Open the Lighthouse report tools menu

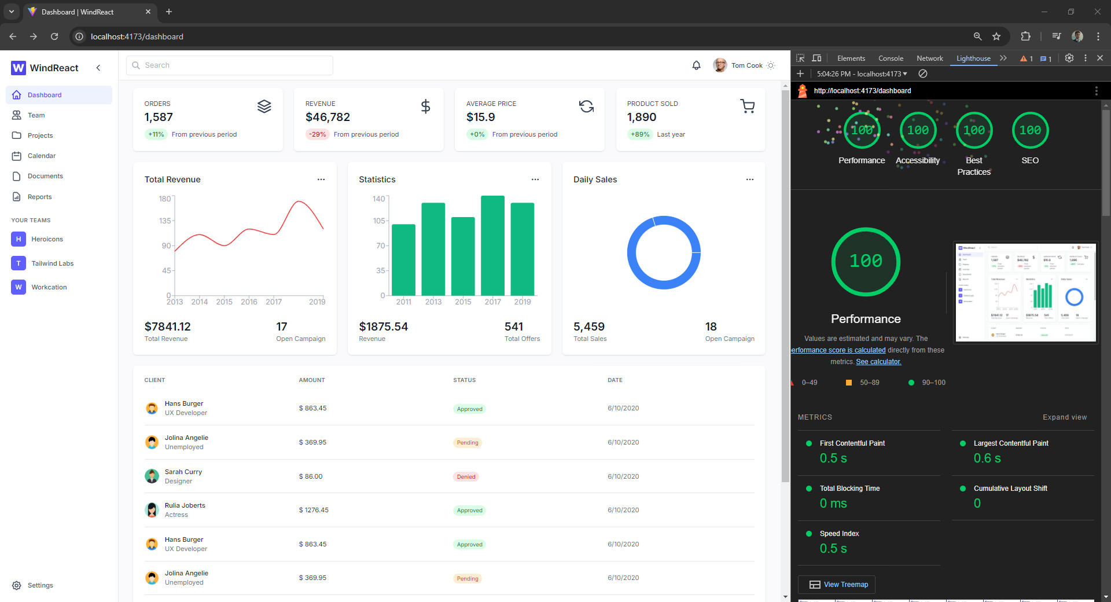[x=1096, y=91]
